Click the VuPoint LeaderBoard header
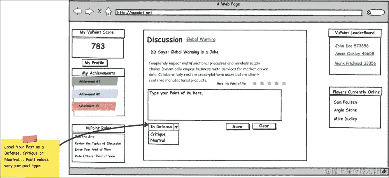Image resolution: width=389 pixels, height=178 pixels. coord(355,33)
